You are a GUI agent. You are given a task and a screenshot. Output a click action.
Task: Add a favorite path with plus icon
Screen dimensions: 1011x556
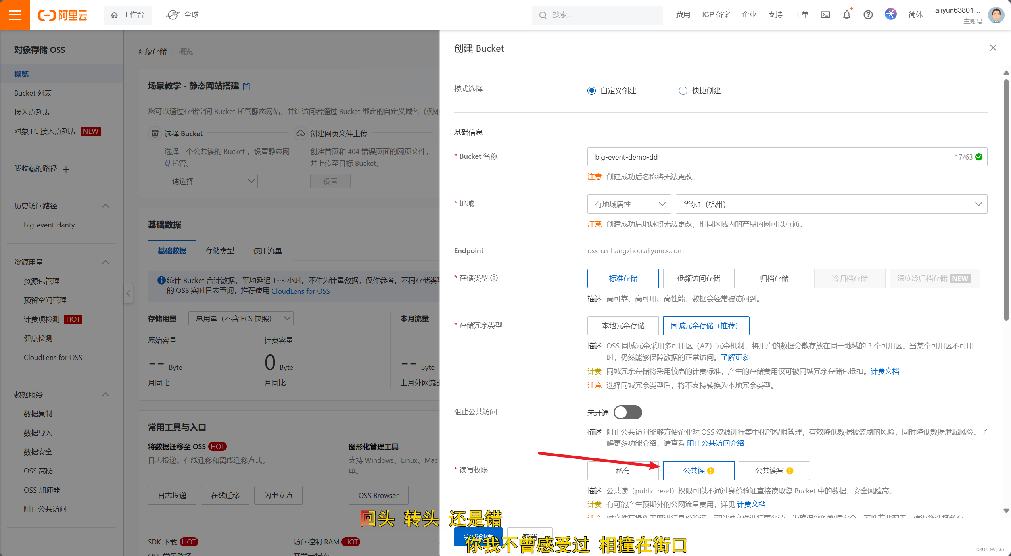(66, 169)
